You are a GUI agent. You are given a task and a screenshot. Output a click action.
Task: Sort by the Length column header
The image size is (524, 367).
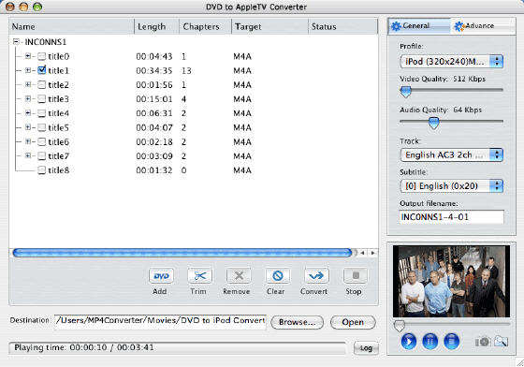coord(157,26)
